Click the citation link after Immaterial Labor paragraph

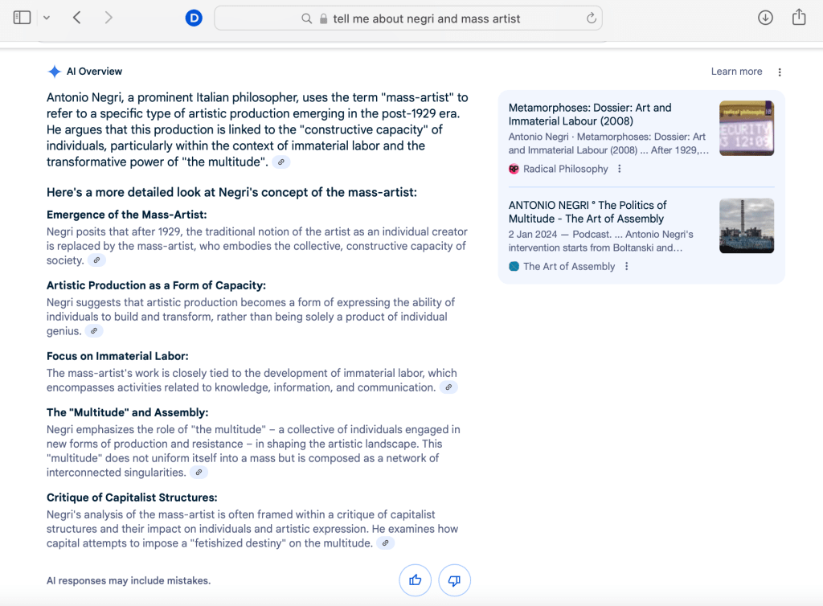tap(448, 387)
